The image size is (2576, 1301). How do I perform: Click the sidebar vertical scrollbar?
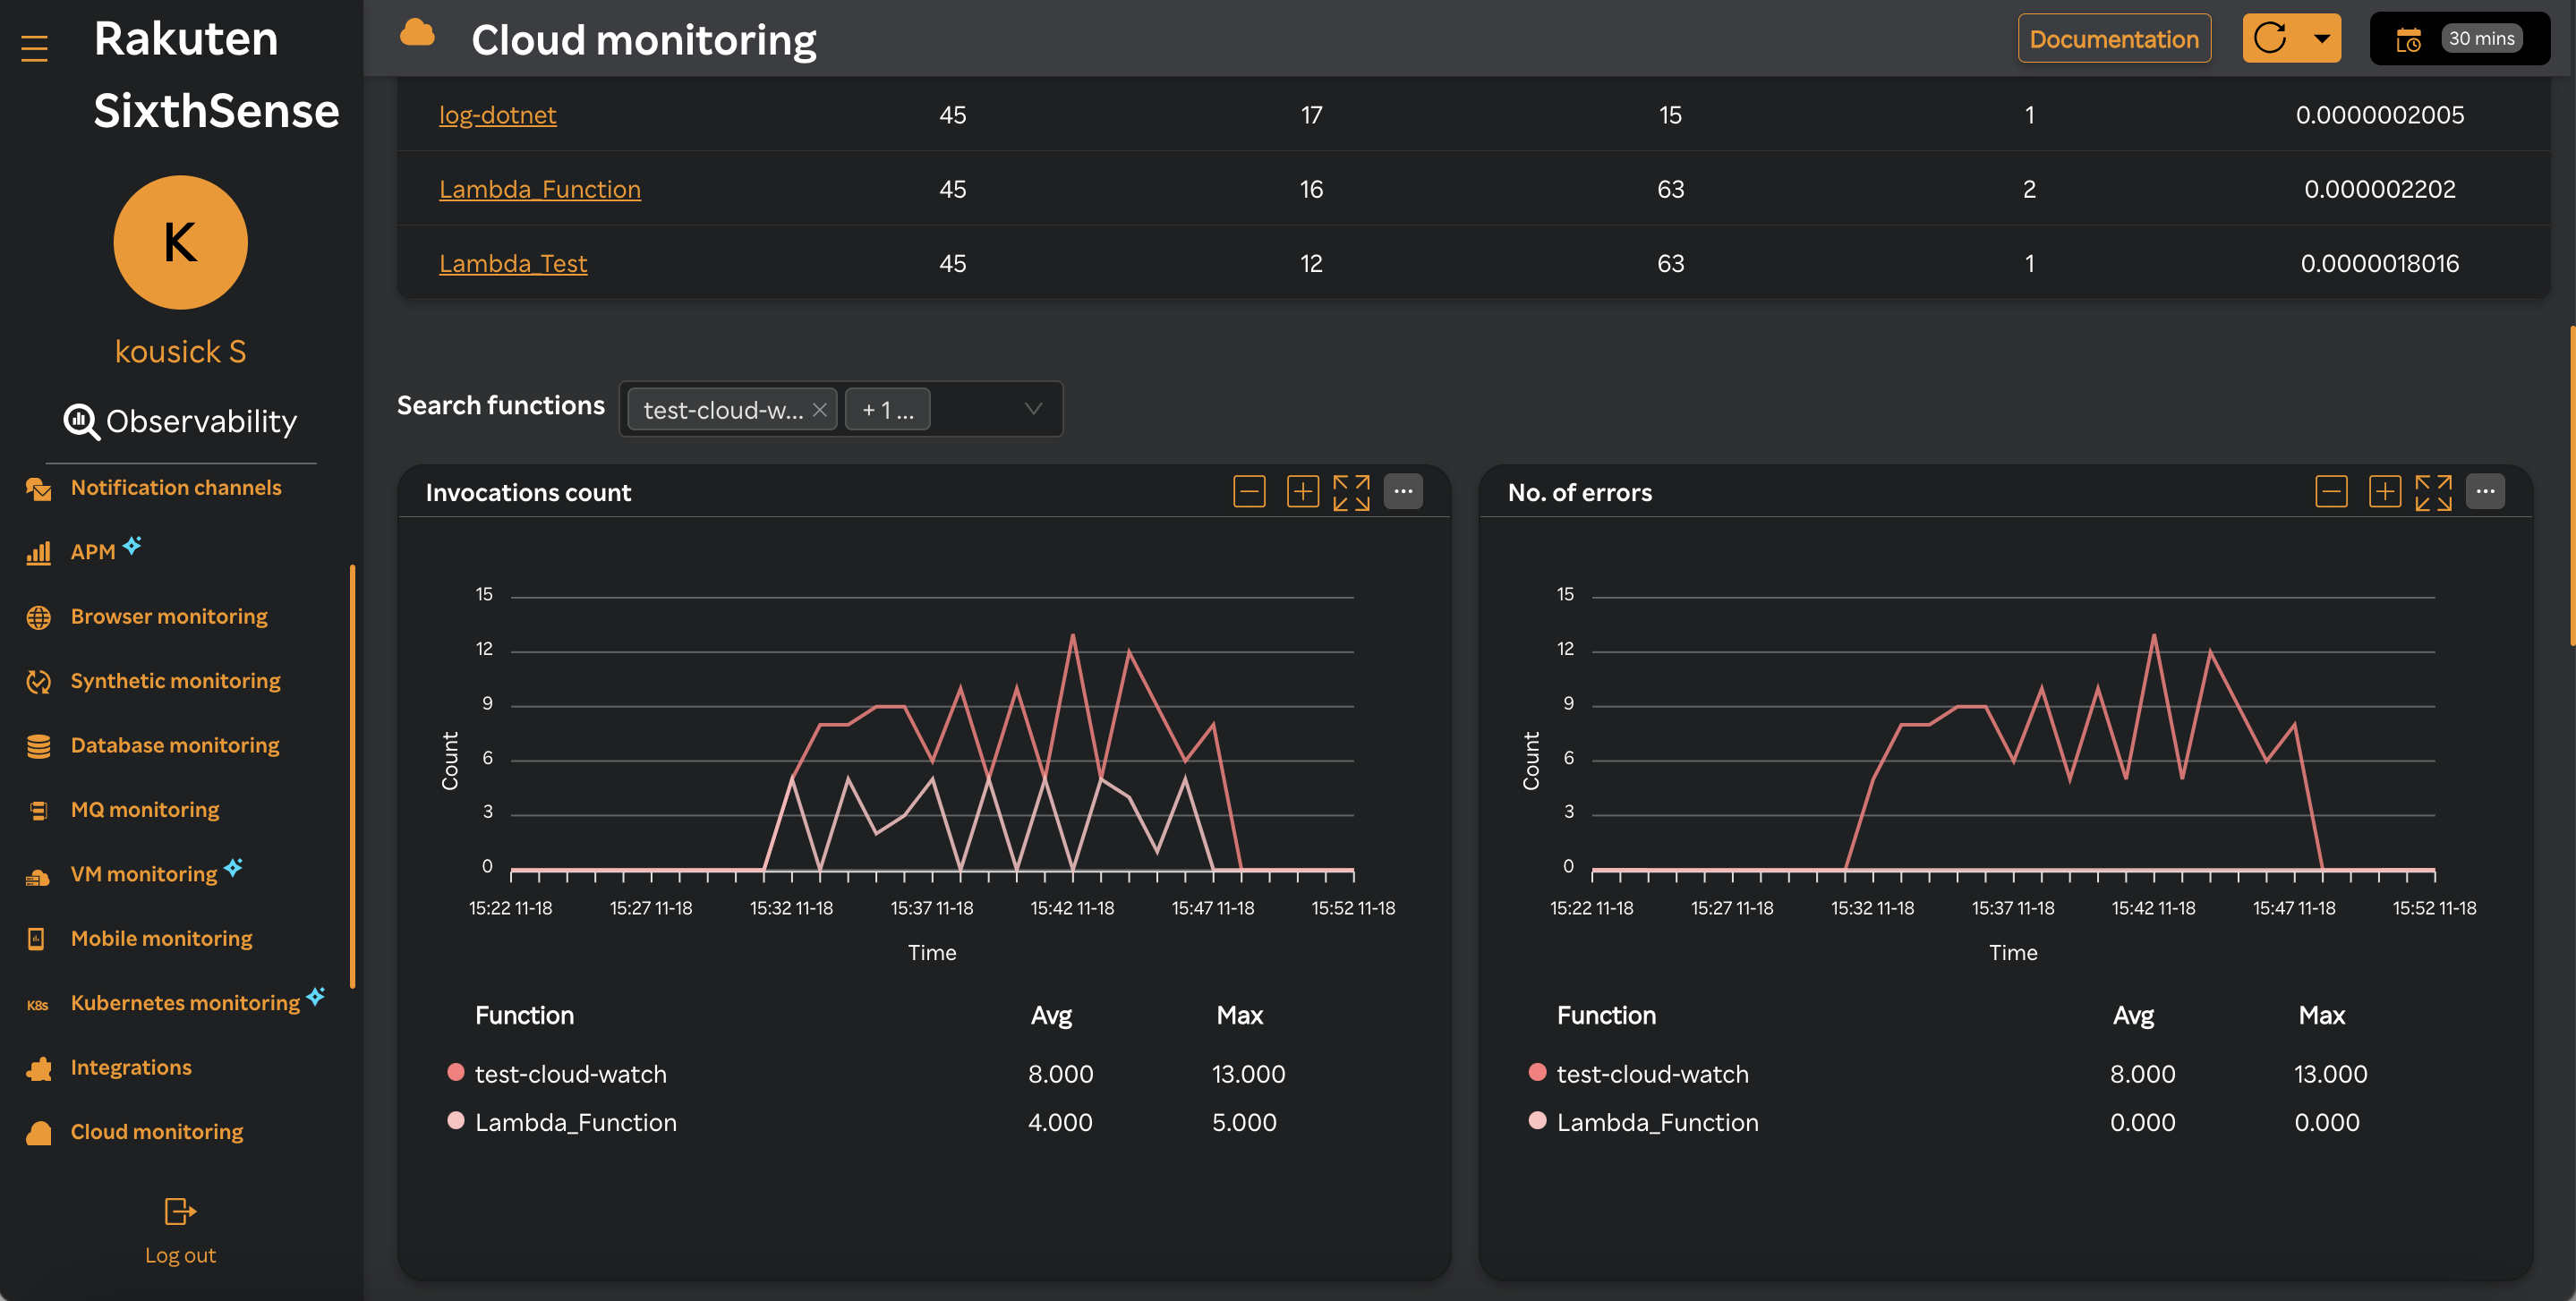[352, 777]
